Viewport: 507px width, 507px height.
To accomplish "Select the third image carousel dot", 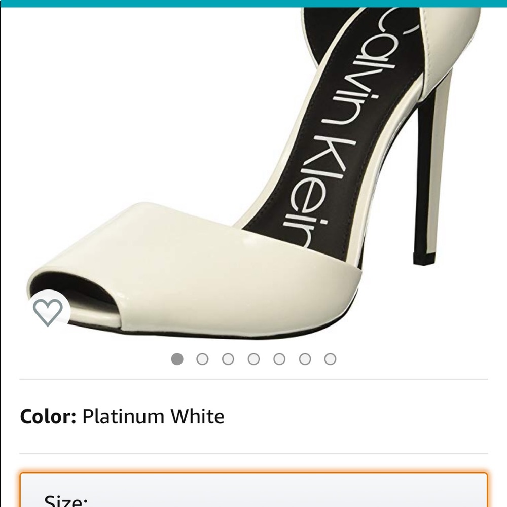I will tap(227, 358).
